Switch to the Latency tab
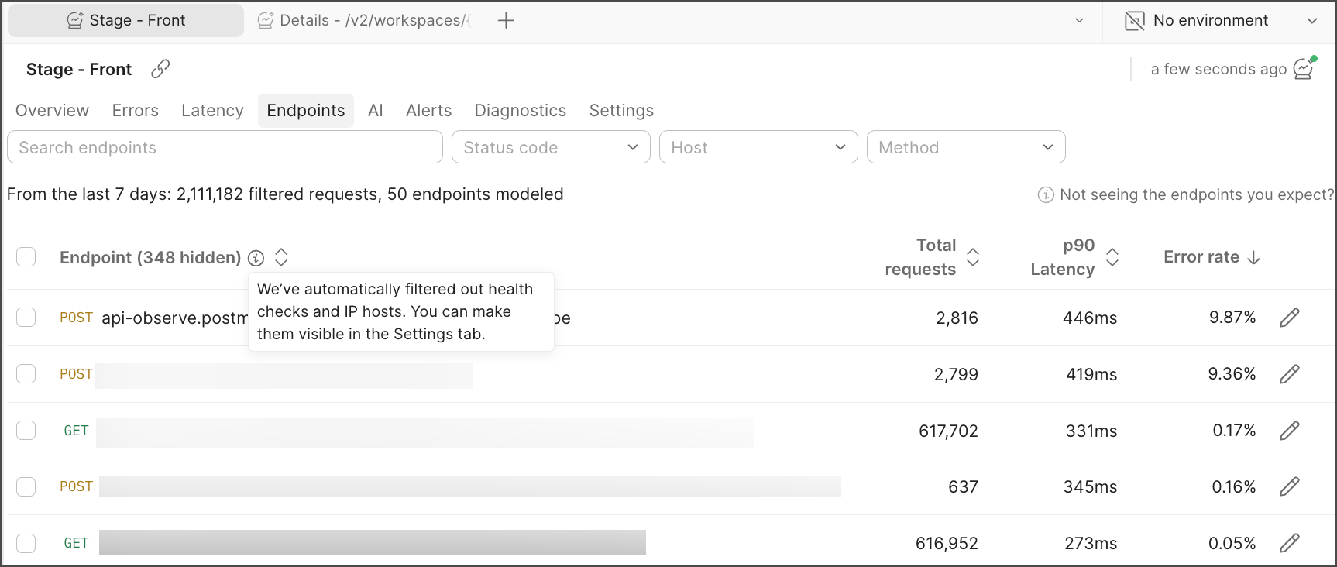 point(212,111)
